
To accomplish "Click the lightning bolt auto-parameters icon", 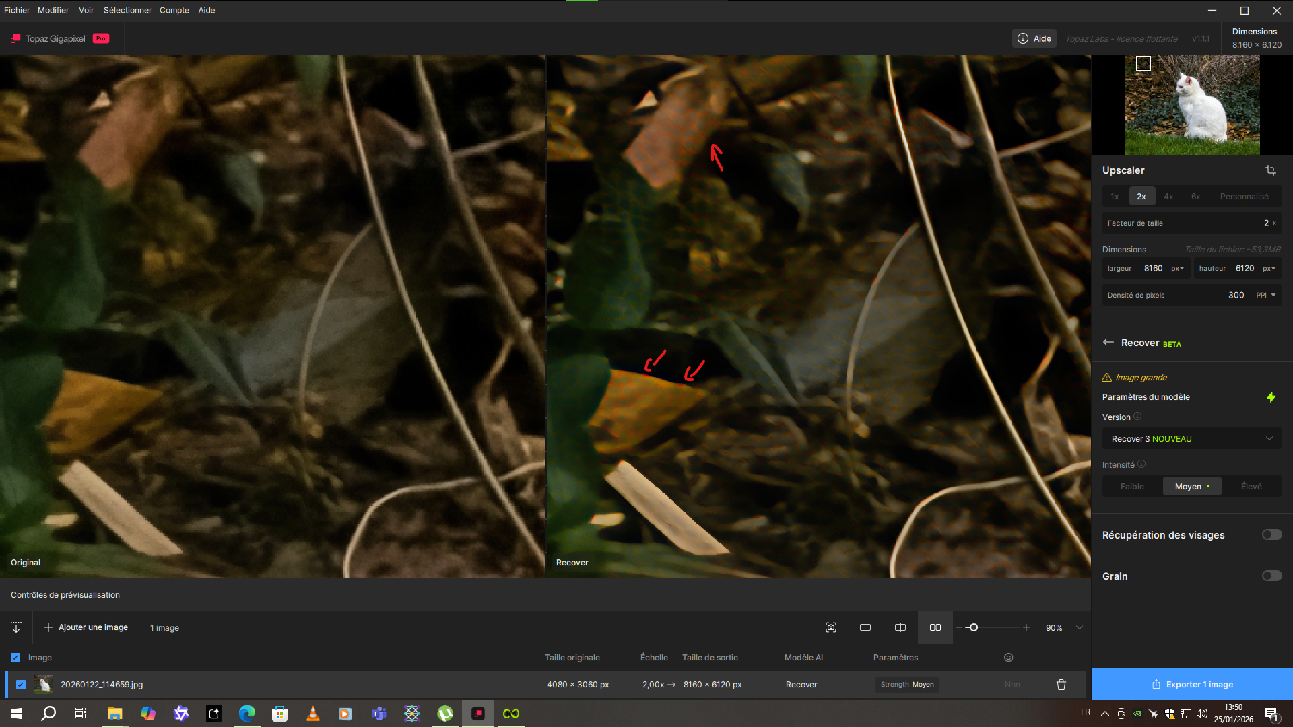I will click(1271, 397).
